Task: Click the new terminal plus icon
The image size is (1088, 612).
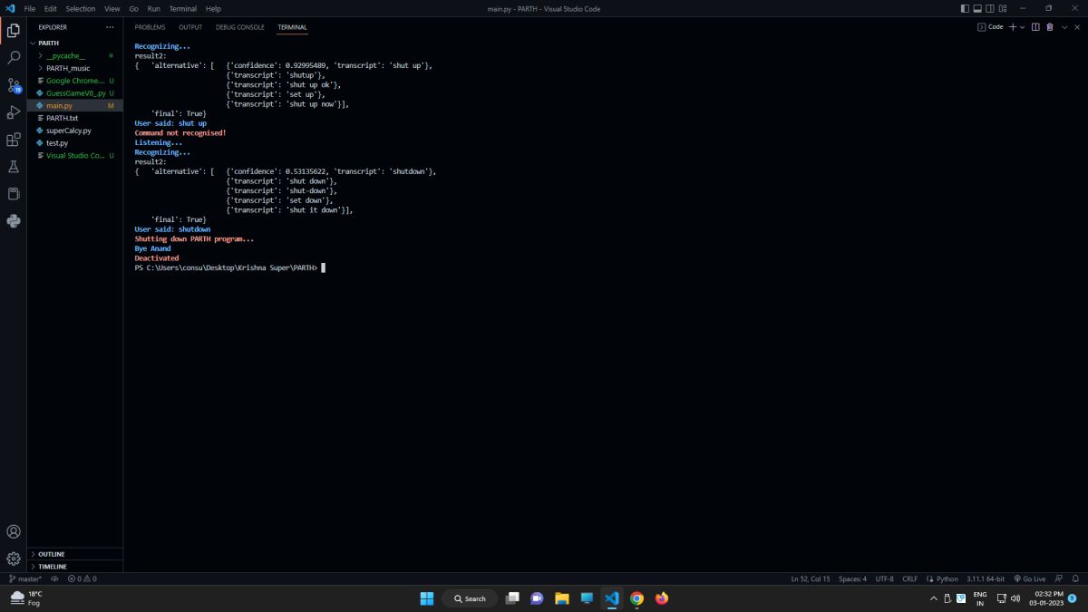Action: pyautogui.click(x=1013, y=27)
